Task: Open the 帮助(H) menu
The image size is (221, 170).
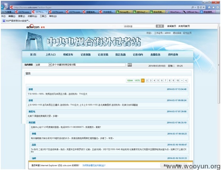Action: [x=53, y=16]
